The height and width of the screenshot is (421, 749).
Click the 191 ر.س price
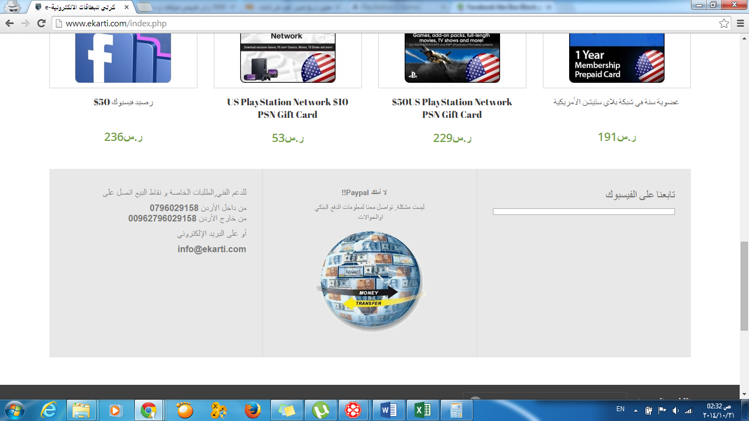click(x=617, y=137)
